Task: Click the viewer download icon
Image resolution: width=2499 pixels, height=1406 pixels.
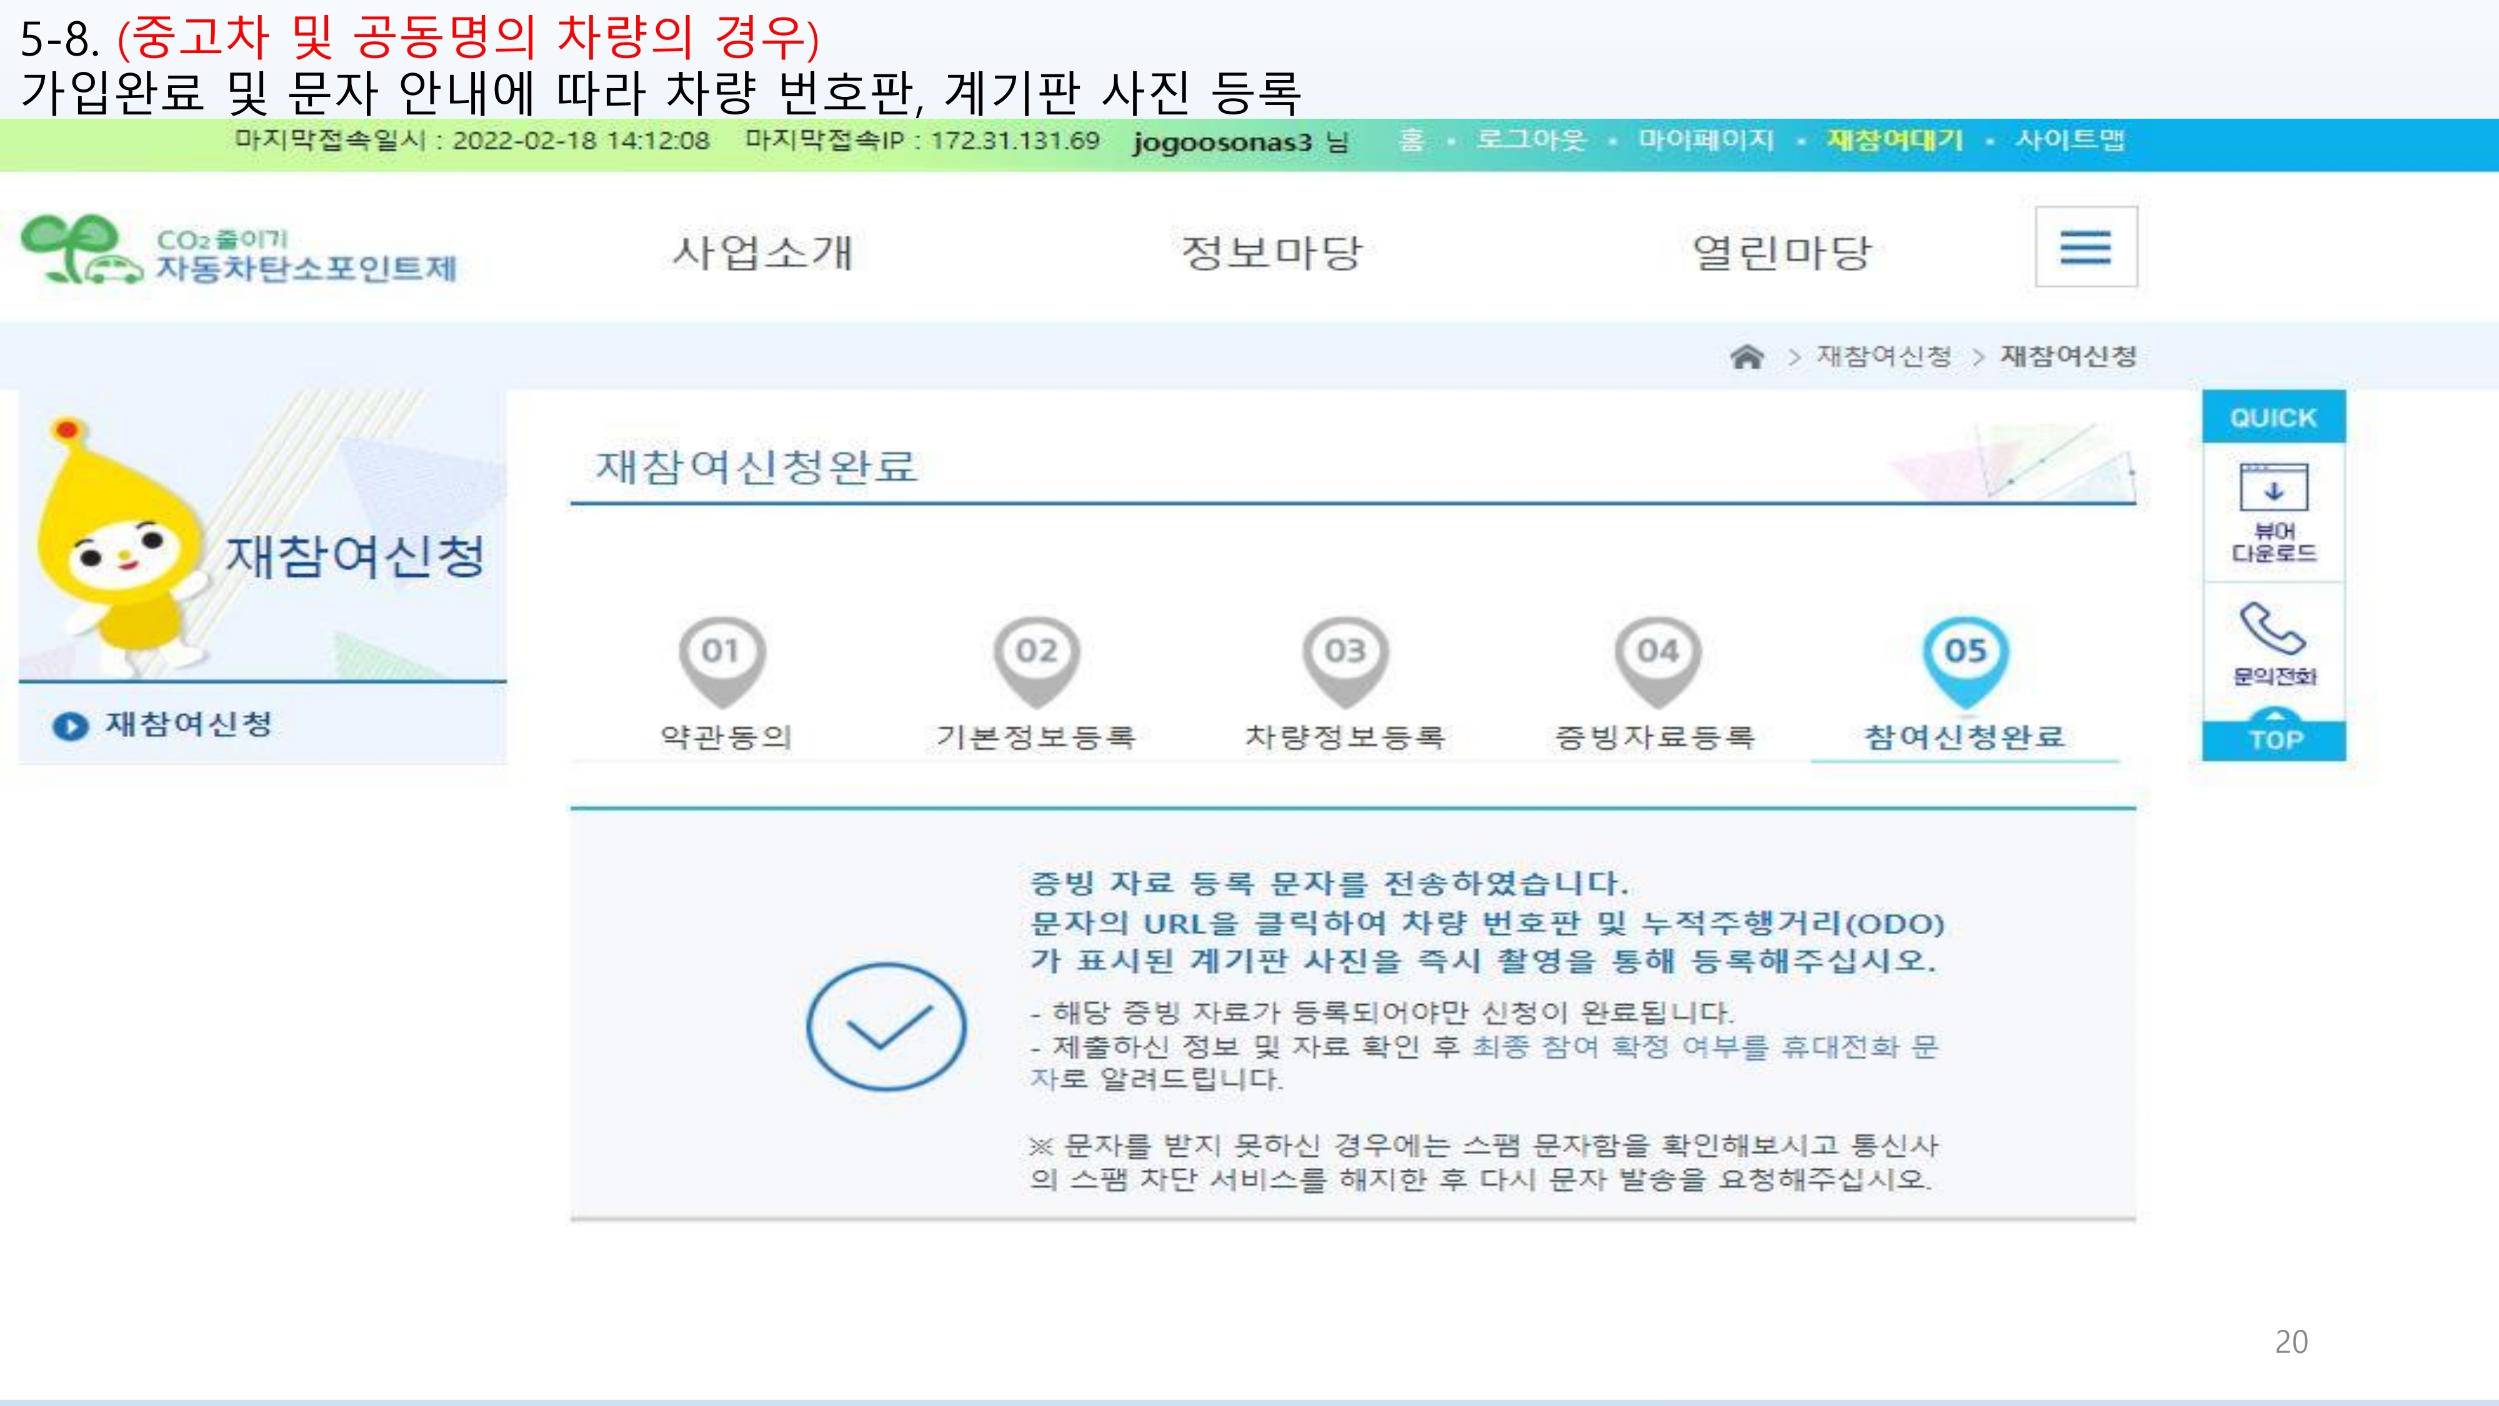Action: (x=2273, y=488)
